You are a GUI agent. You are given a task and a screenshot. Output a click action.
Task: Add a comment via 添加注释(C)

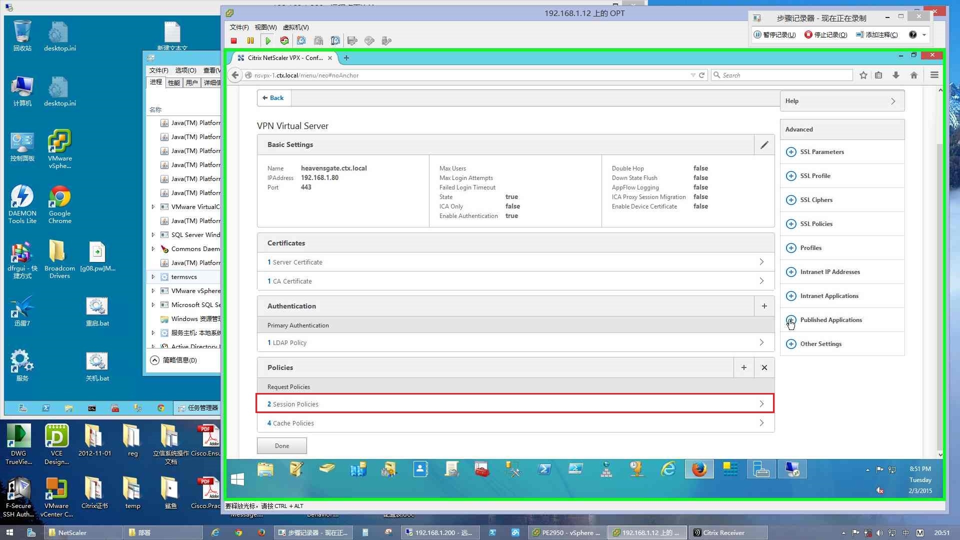877,34
